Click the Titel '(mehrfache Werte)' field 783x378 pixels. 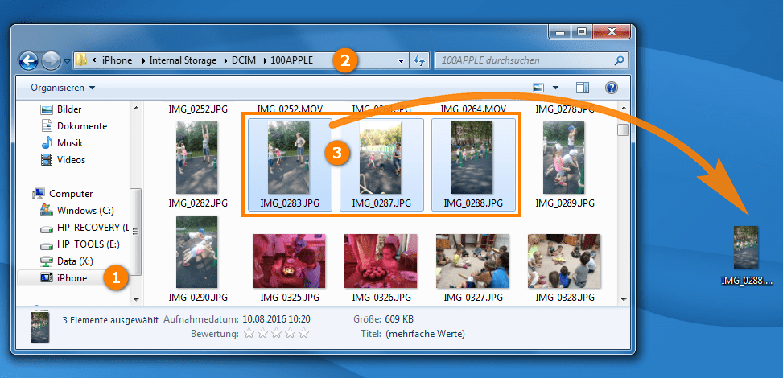click(425, 333)
